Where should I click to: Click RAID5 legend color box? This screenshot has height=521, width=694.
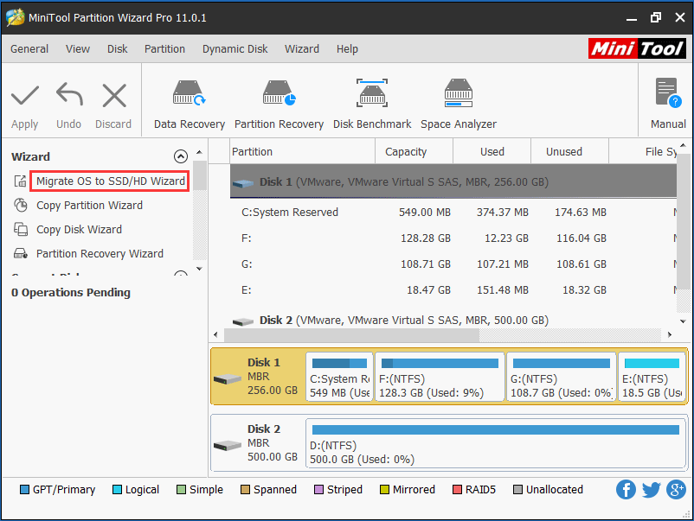(457, 490)
